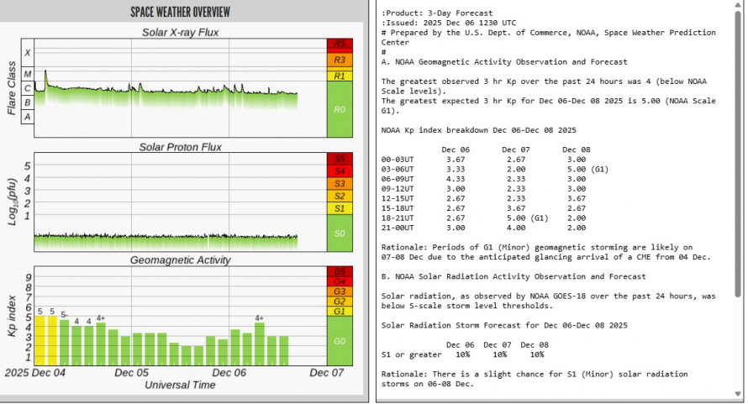Click the Geomagnetic Activity chart title
This screenshot has width=748, height=404.
(181, 260)
